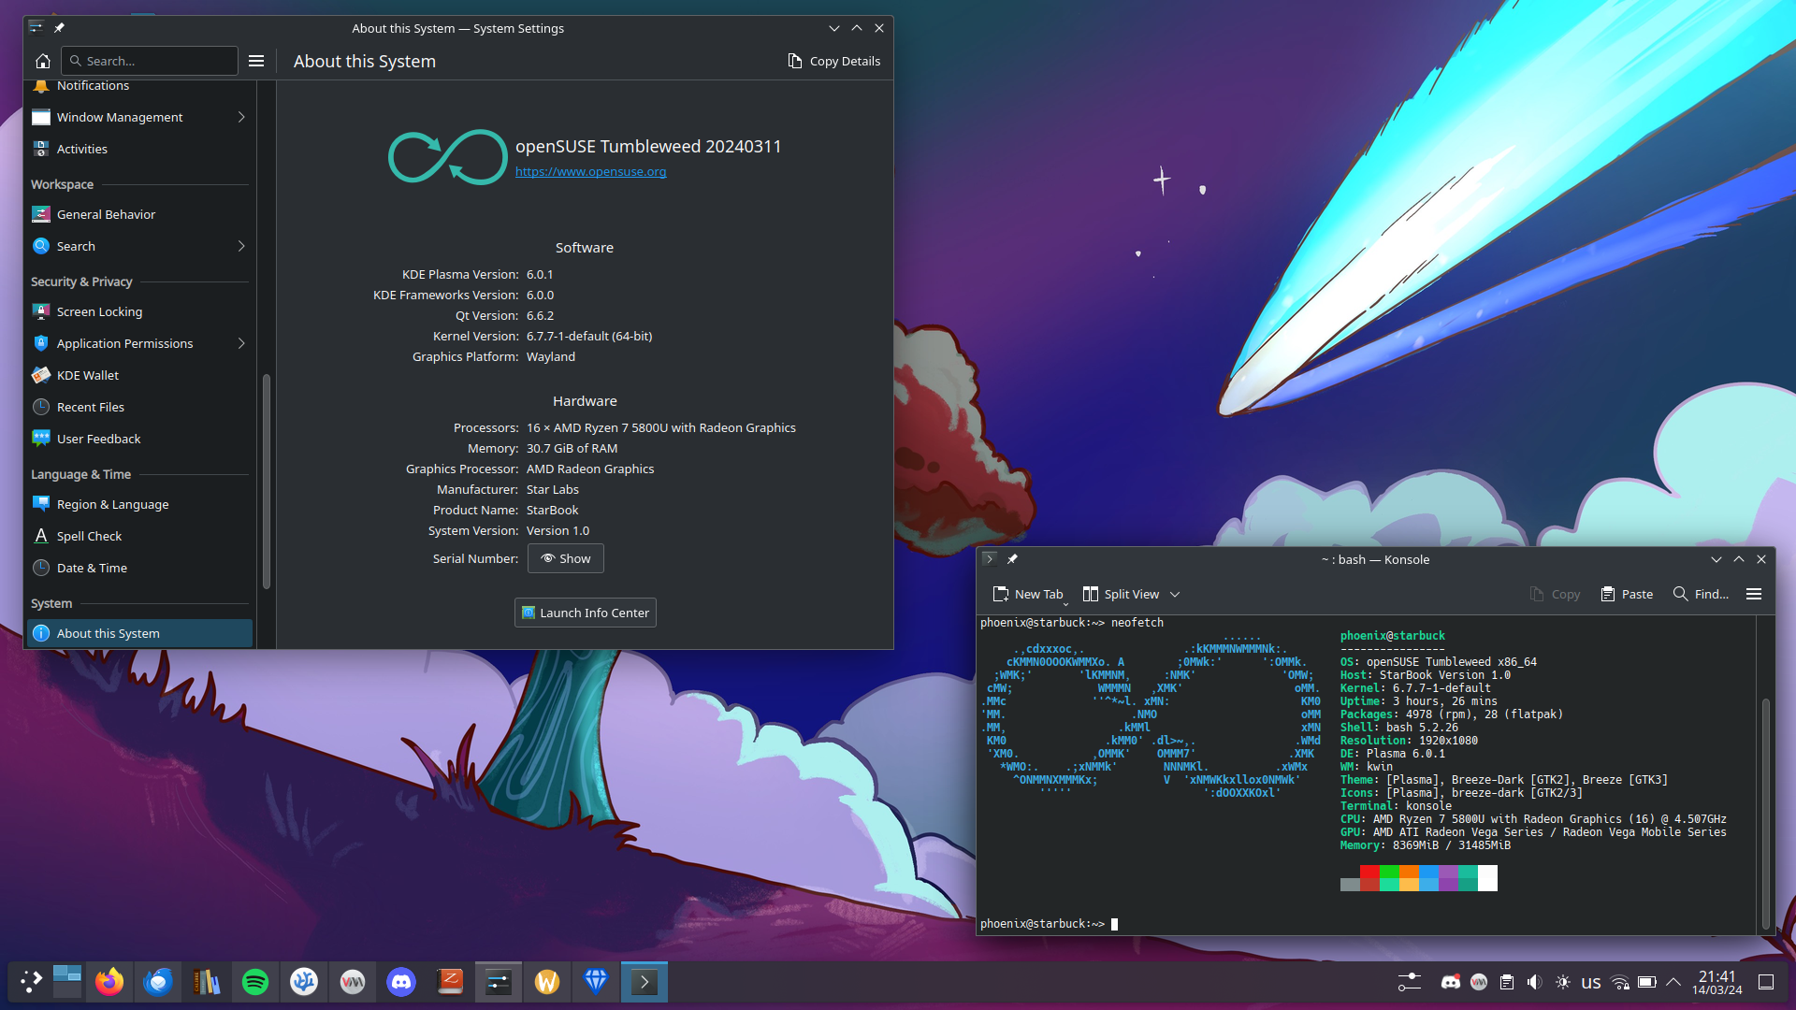The width and height of the screenshot is (1796, 1010).
Task: Toggle pin on Konsole title bar
Action: 1012,559
